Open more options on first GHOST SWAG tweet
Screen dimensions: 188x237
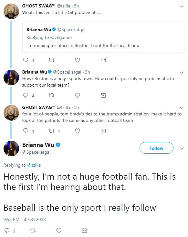coord(182,6)
